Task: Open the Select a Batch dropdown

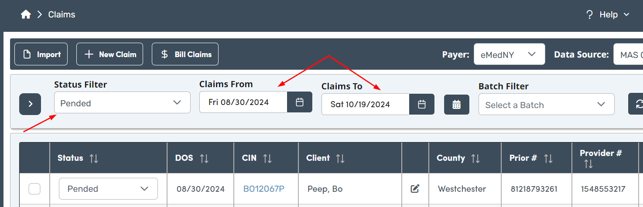Action: [546, 105]
